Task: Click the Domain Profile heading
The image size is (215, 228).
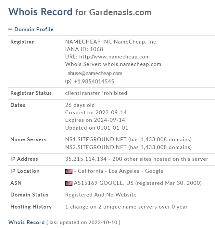Action: (x=34, y=29)
